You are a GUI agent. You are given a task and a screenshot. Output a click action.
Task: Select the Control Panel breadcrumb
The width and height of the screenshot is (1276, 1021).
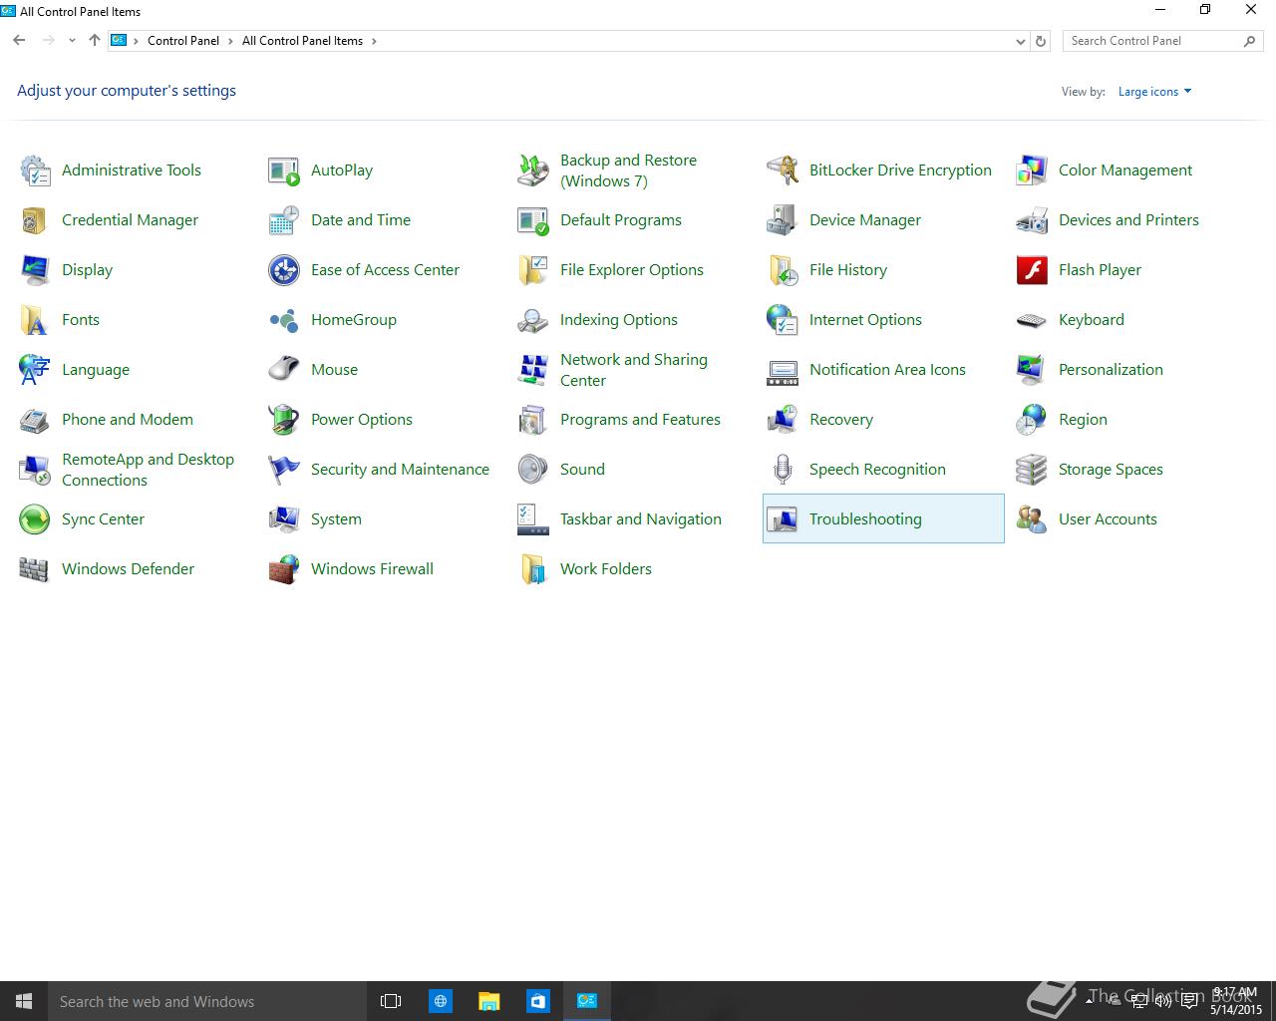[183, 41]
